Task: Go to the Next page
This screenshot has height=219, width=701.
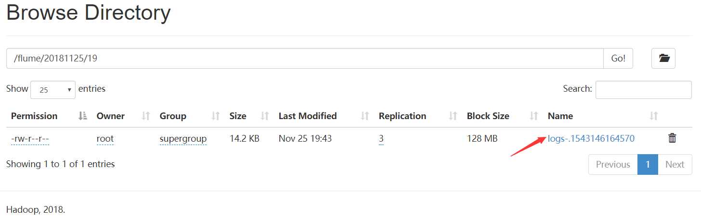Action: (675, 164)
